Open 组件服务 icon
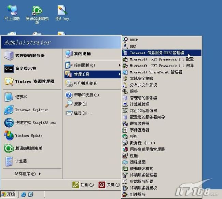 tap(125, 194)
